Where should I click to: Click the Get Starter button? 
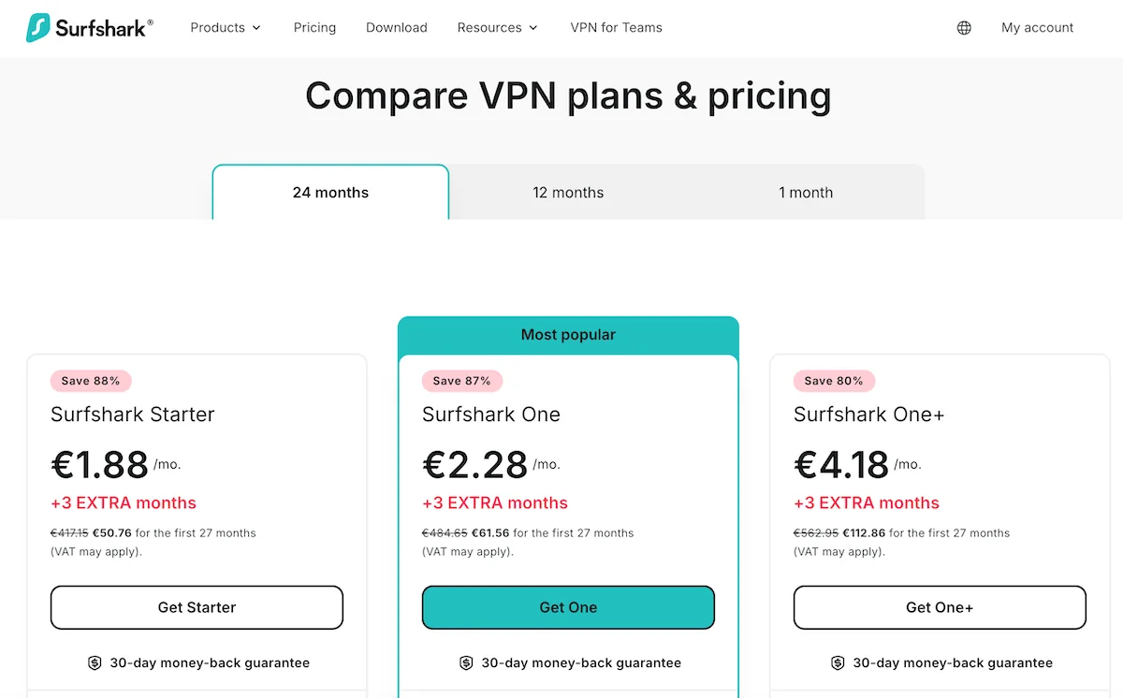[x=197, y=607]
